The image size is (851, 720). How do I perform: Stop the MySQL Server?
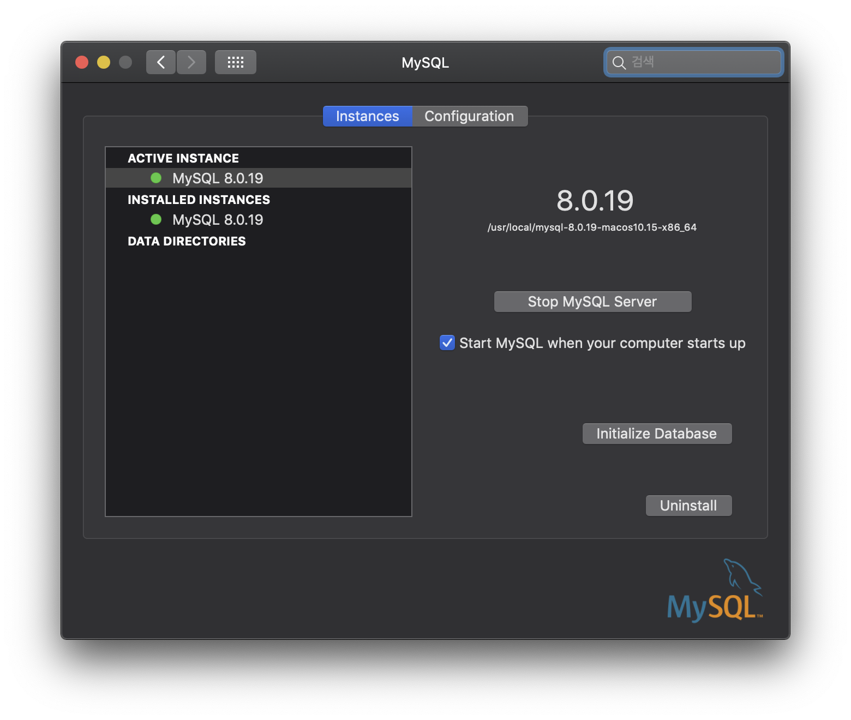[592, 302]
